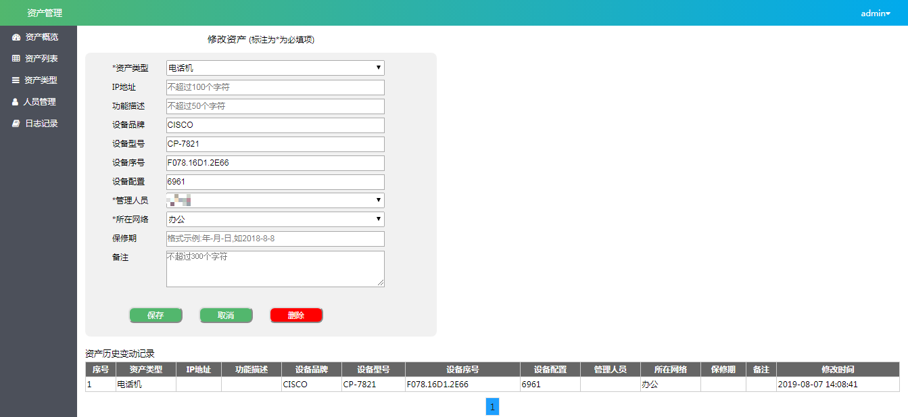Open the admin user dropdown
This screenshot has width=908, height=417.
point(876,13)
